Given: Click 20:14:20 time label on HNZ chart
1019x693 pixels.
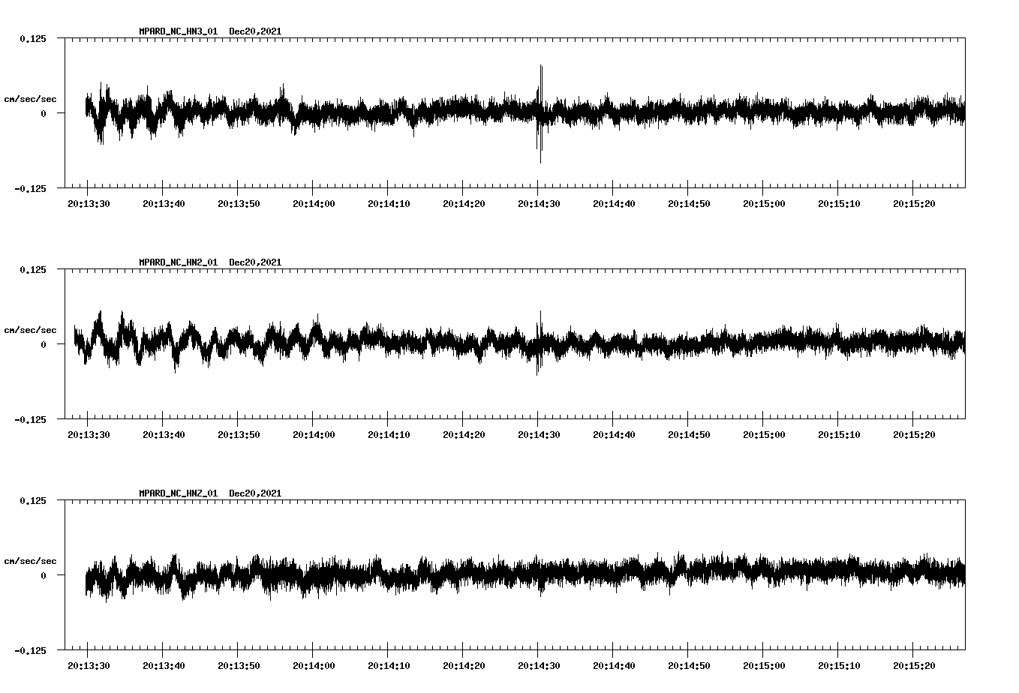Looking at the screenshot, I should click(x=464, y=665).
